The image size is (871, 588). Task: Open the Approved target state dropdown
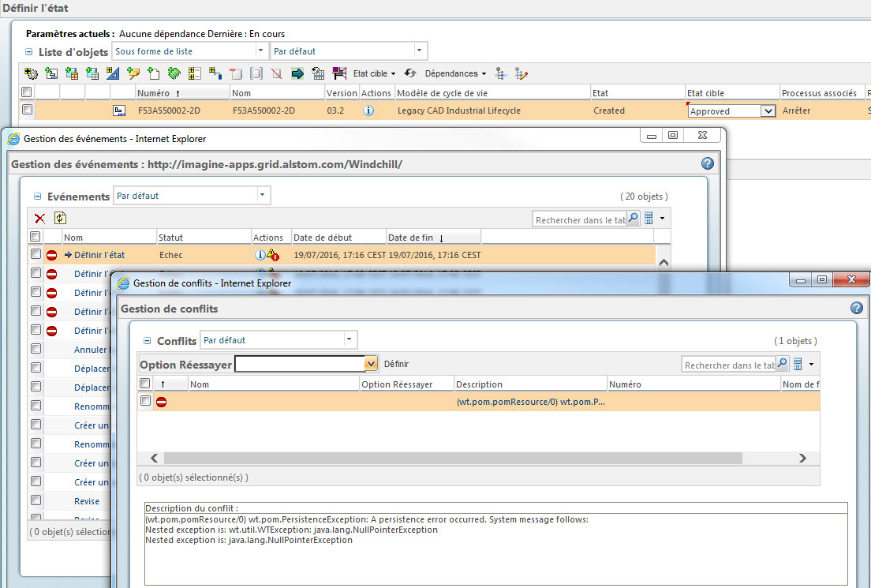point(768,111)
